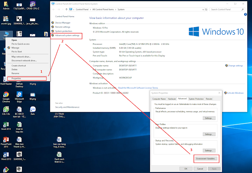This screenshot has height=173, width=252.
Task: Open Startup and Recovery Settings button
Action: pyautogui.click(x=209, y=151)
